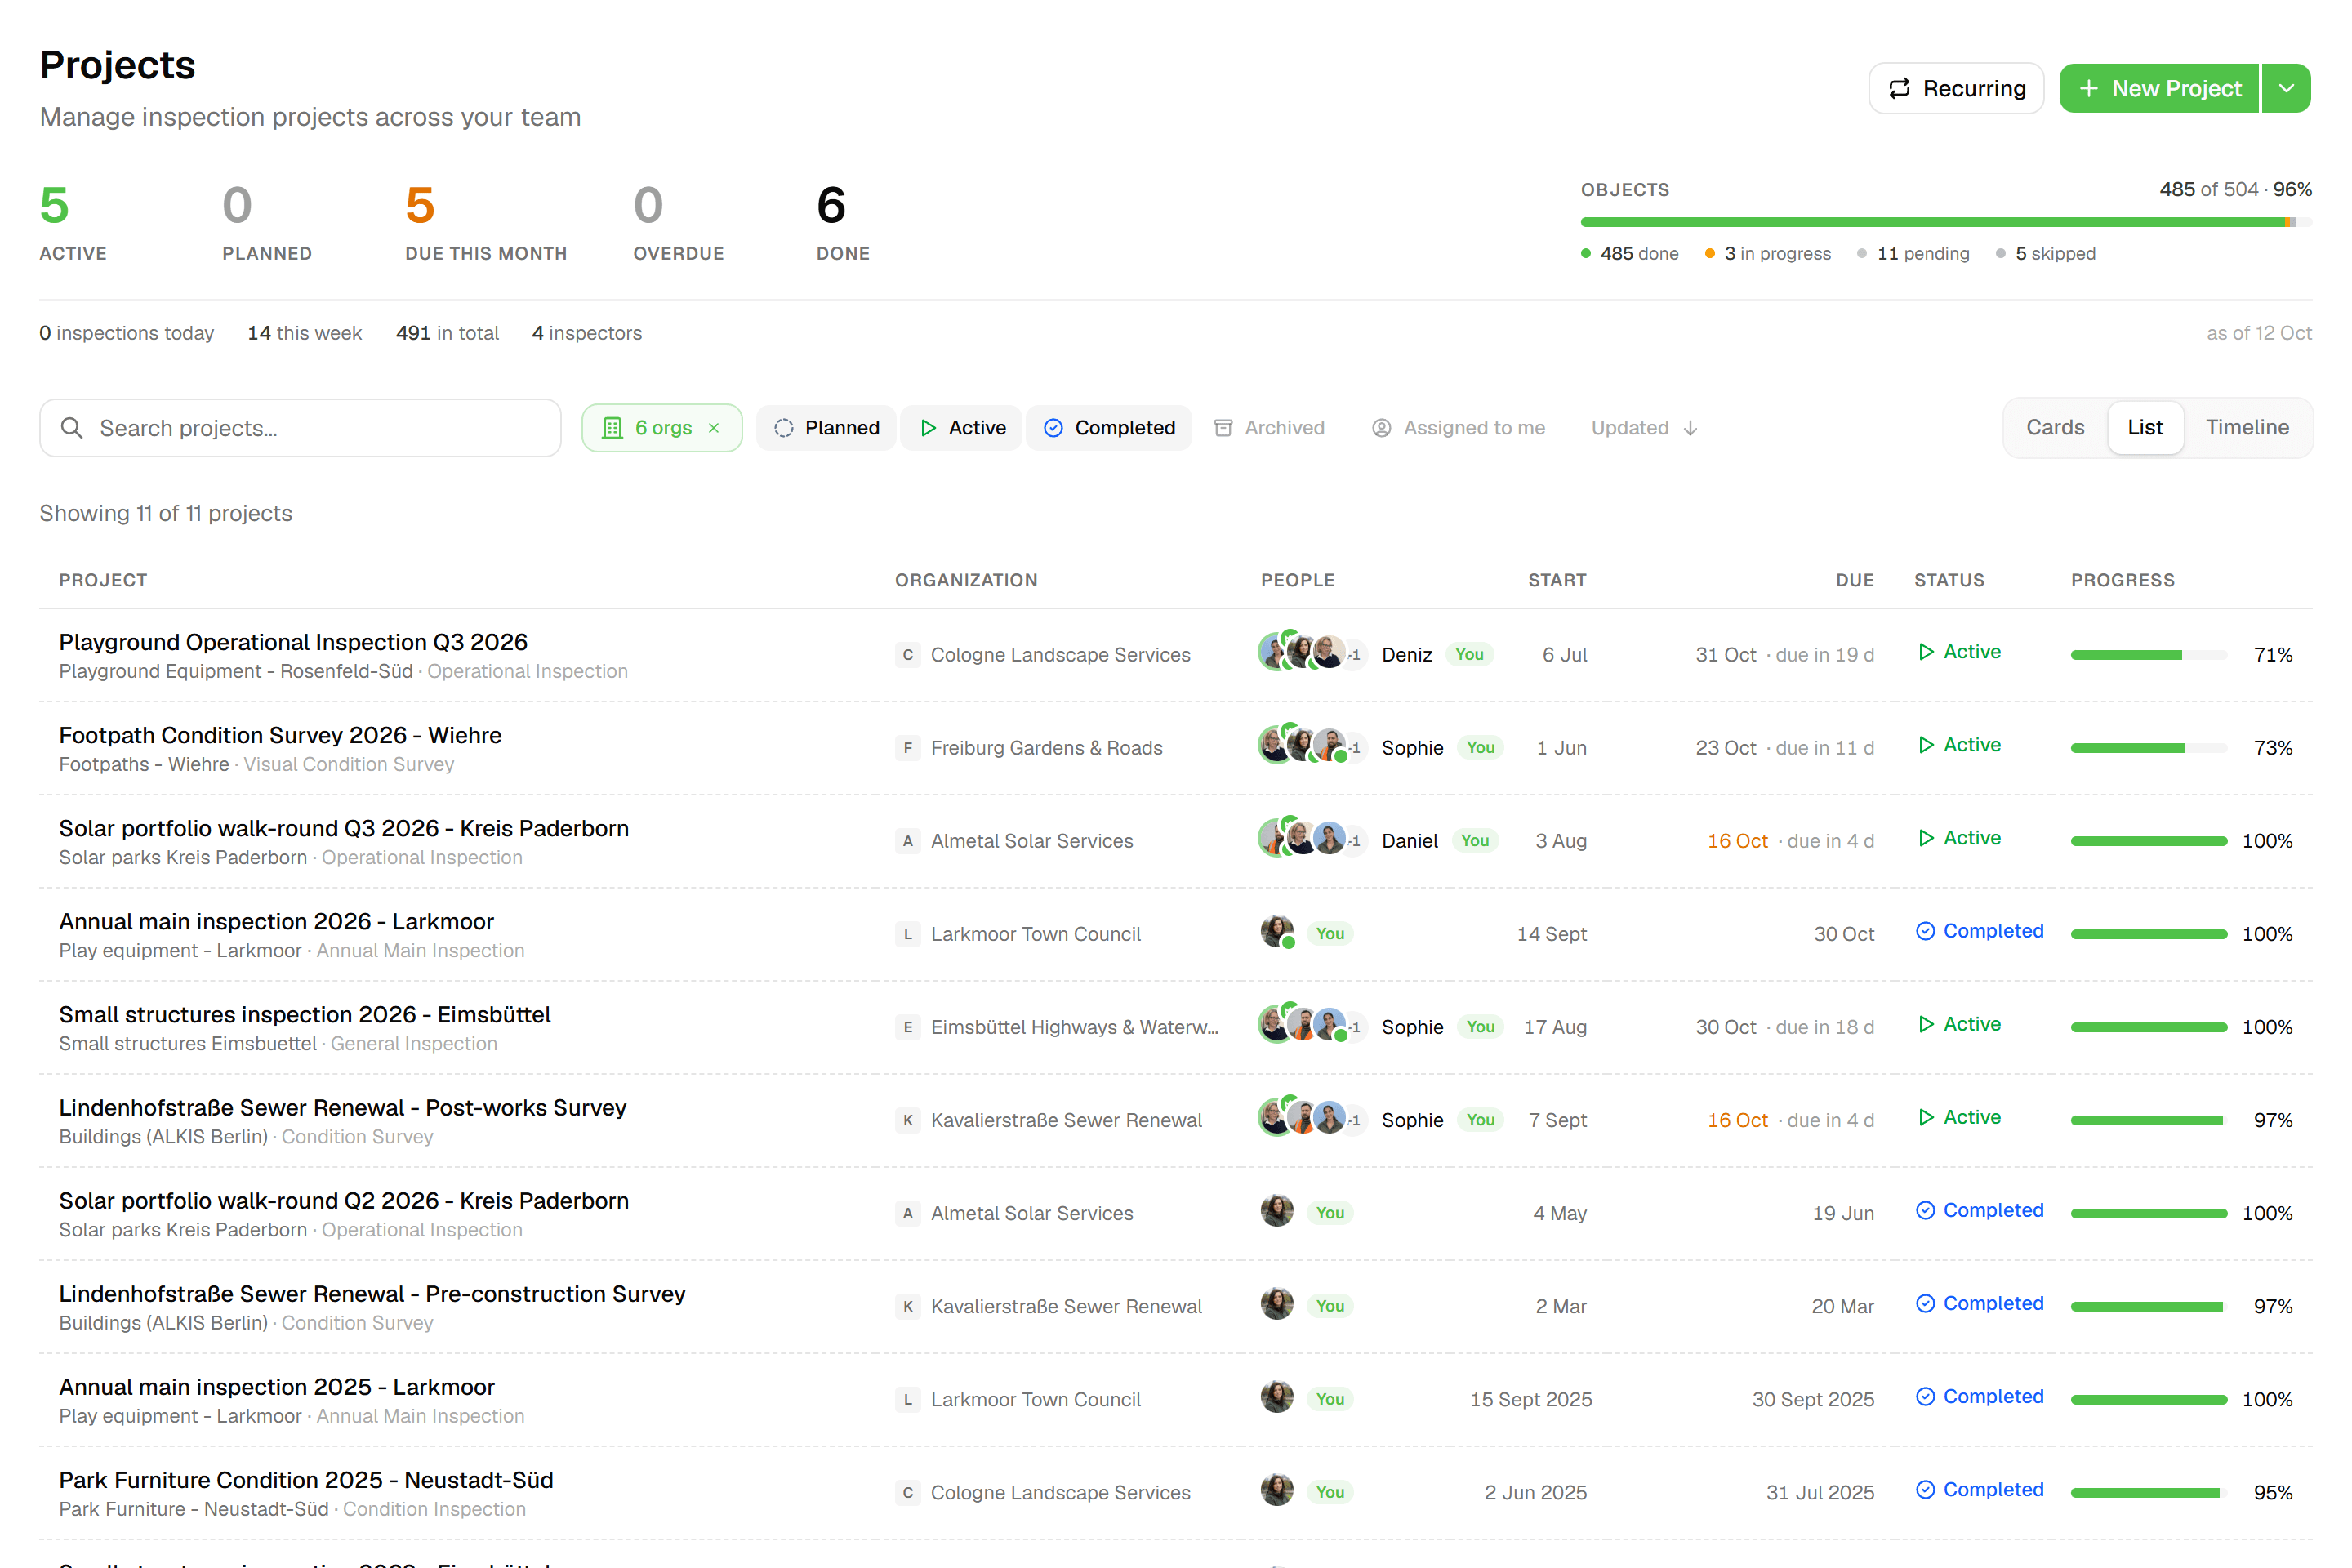Click the ACTIVE count 5 stat

pos(73,221)
